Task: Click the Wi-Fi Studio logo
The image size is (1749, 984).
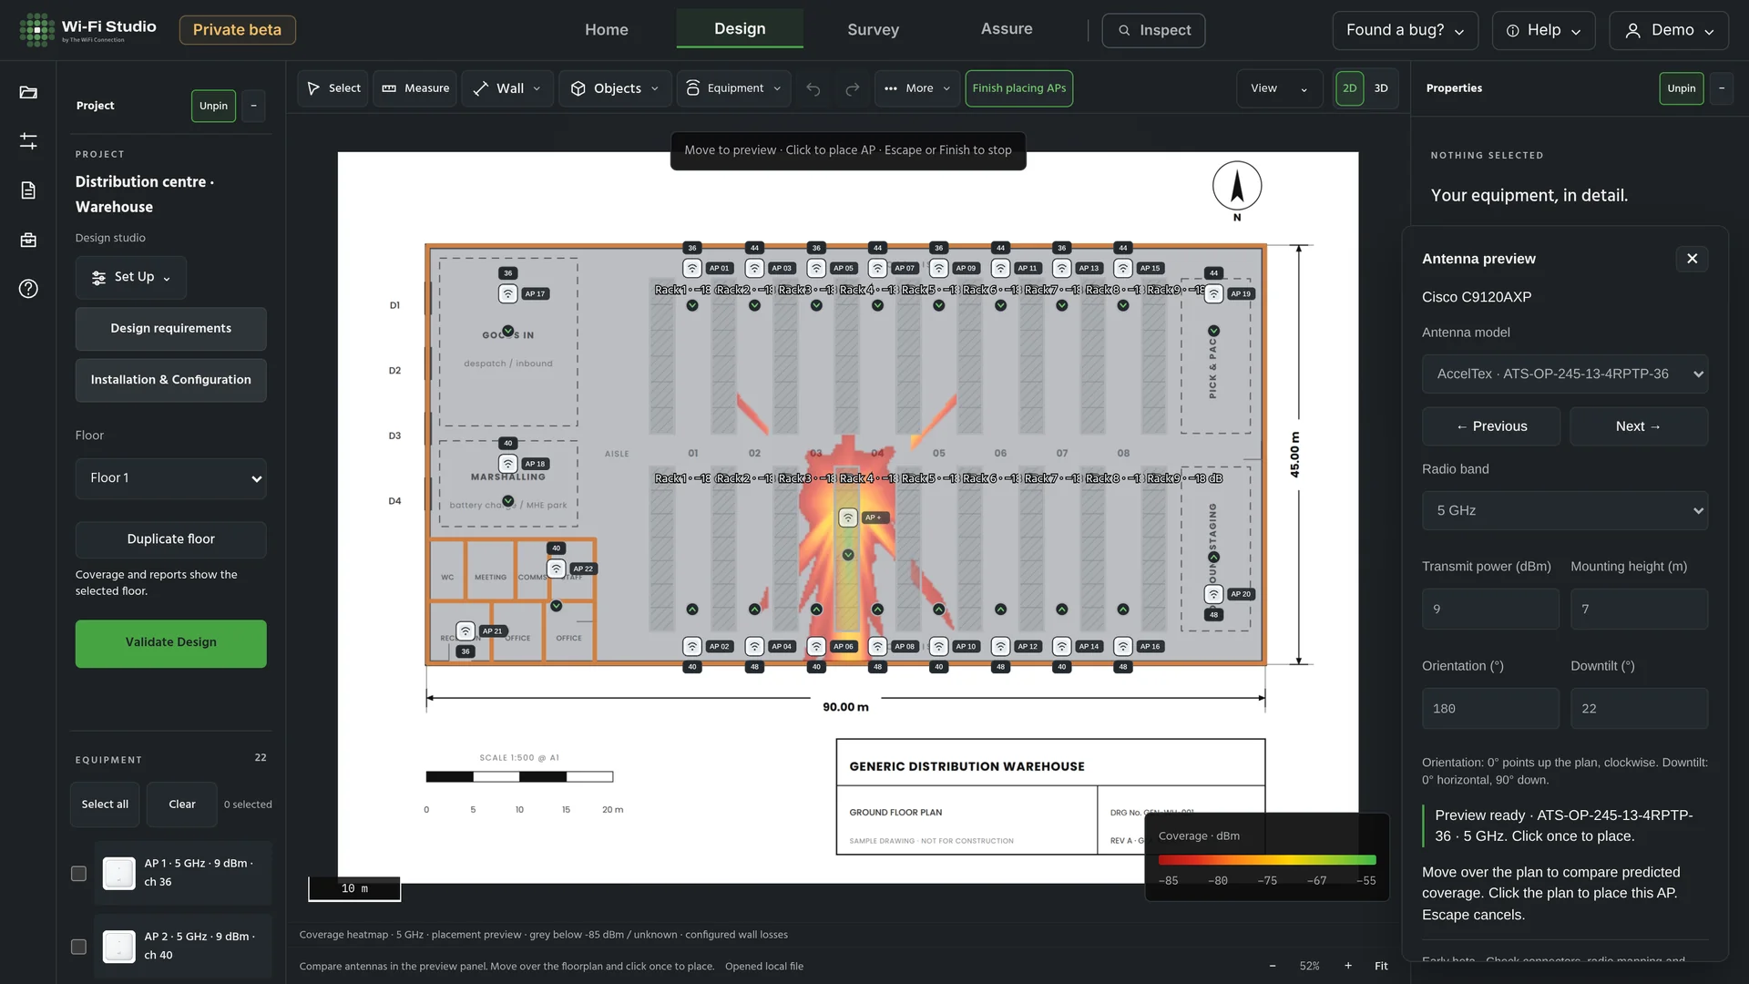Action: (x=87, y=29)
